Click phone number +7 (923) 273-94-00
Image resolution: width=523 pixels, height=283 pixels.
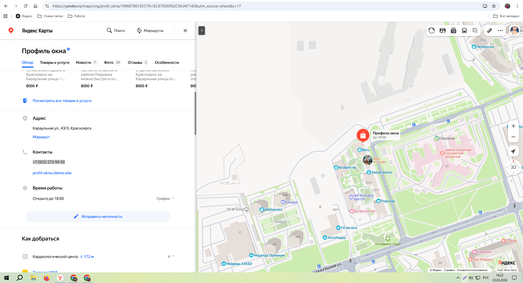[49, 162]
